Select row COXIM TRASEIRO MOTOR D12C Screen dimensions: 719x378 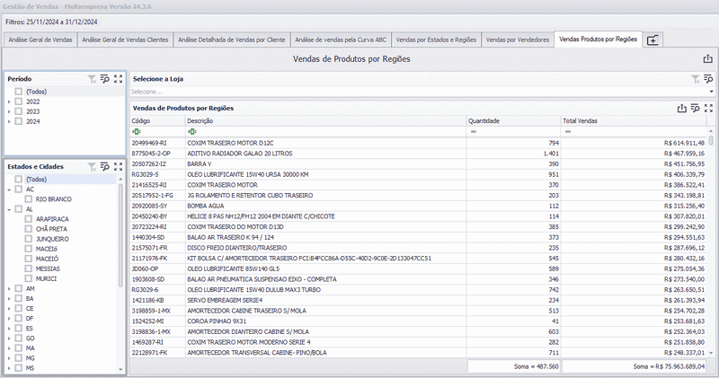click(x=418, y=143)
